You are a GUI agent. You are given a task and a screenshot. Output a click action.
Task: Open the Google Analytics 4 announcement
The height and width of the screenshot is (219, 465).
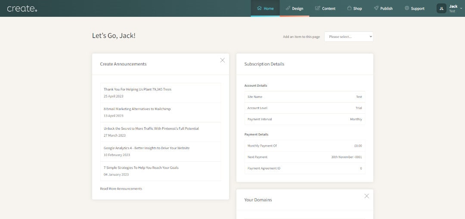pyautogui.click(x=161, y=152)
